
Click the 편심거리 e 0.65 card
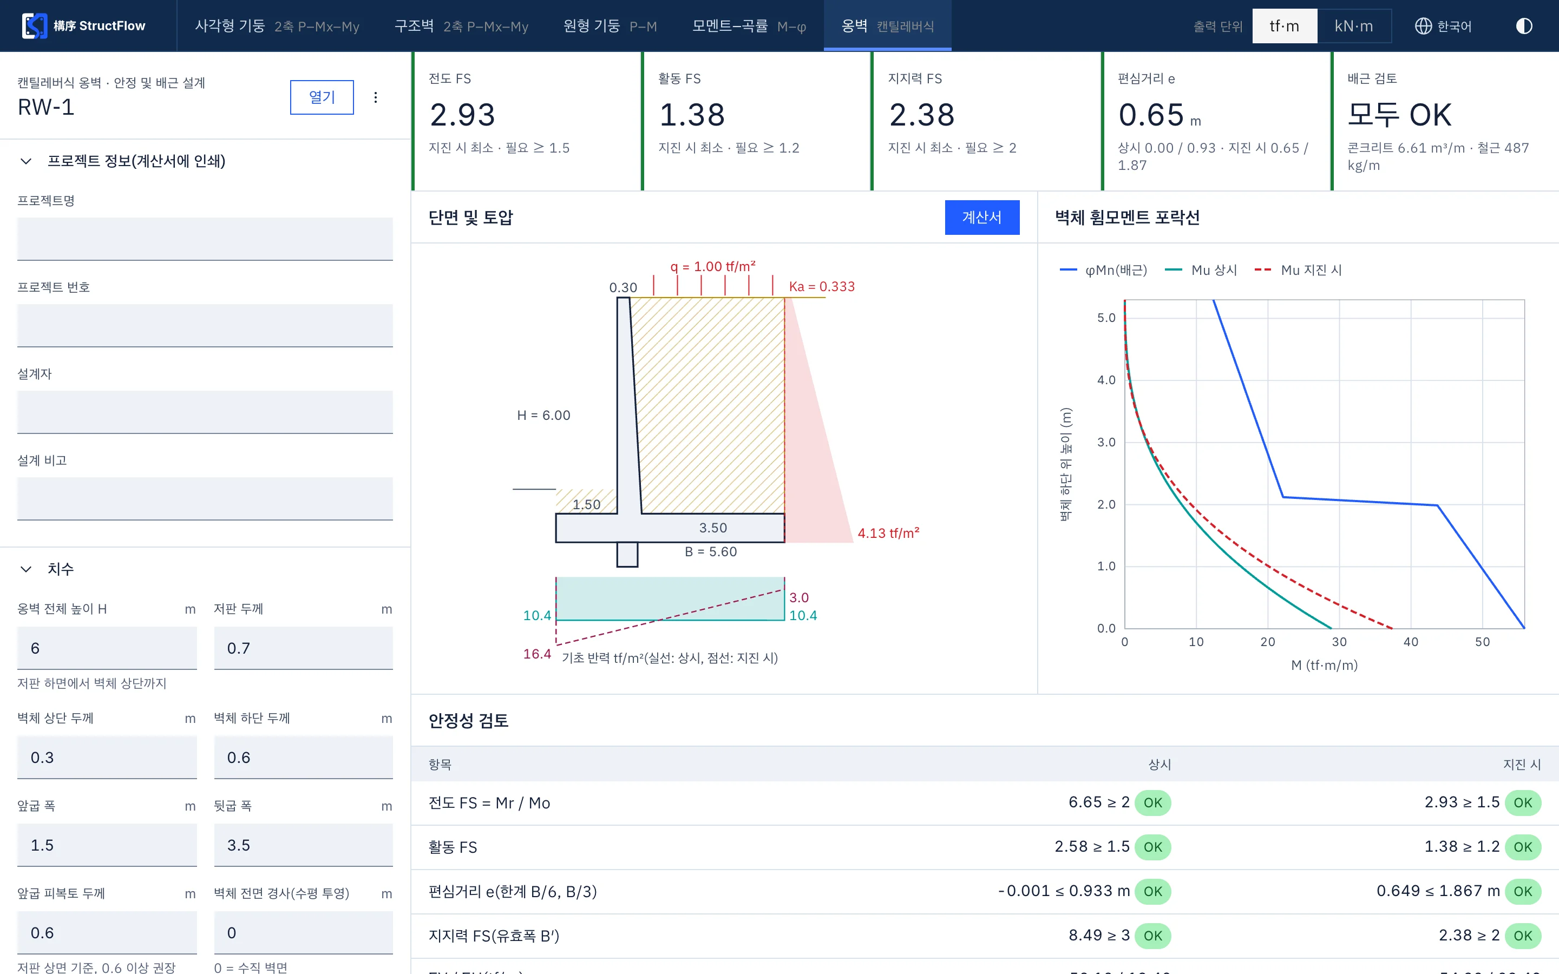(1216, 121)
